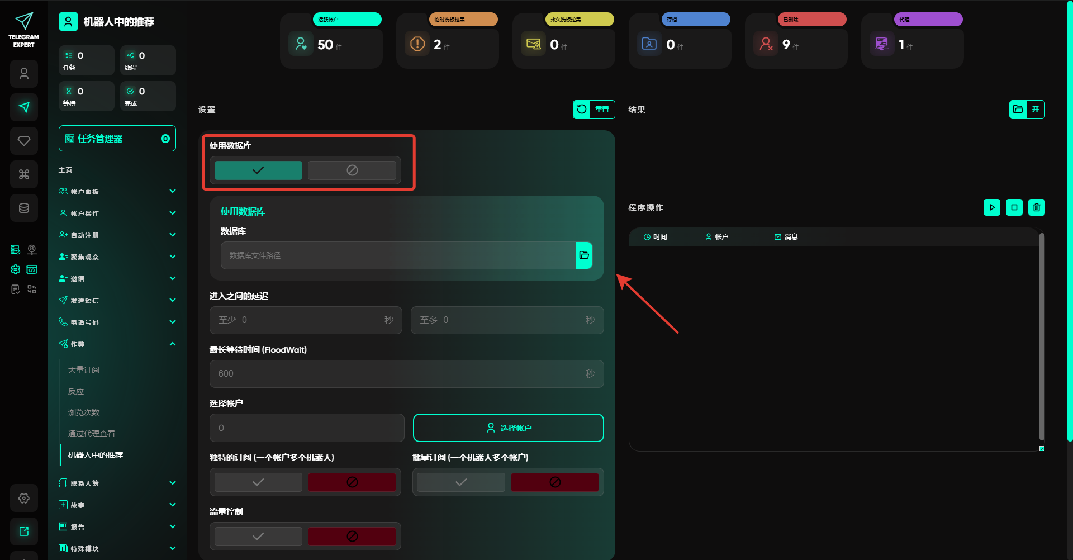Open the user profile icon in sidebar
This screenshot has height=560, width=1073.
(24, 74)
